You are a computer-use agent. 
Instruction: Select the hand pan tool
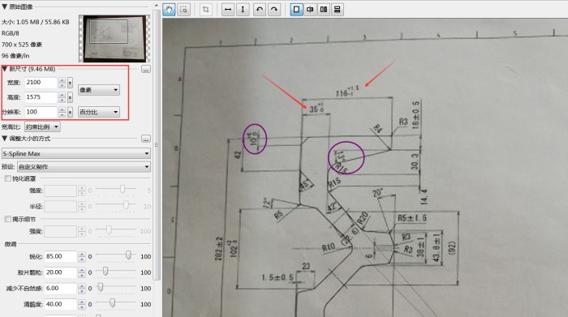click(169, 10)
